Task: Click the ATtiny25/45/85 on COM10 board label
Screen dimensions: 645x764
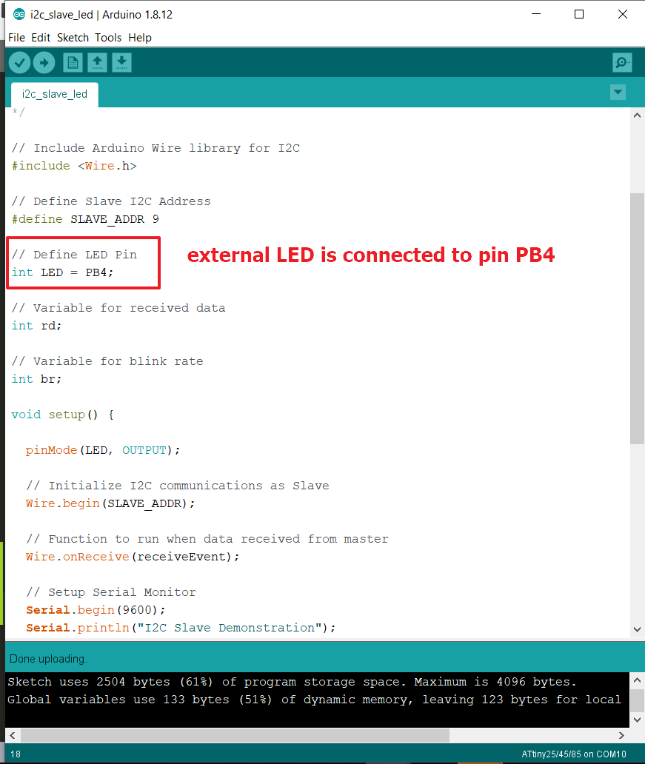Action: pyautogui.click(x=574, y=754)
